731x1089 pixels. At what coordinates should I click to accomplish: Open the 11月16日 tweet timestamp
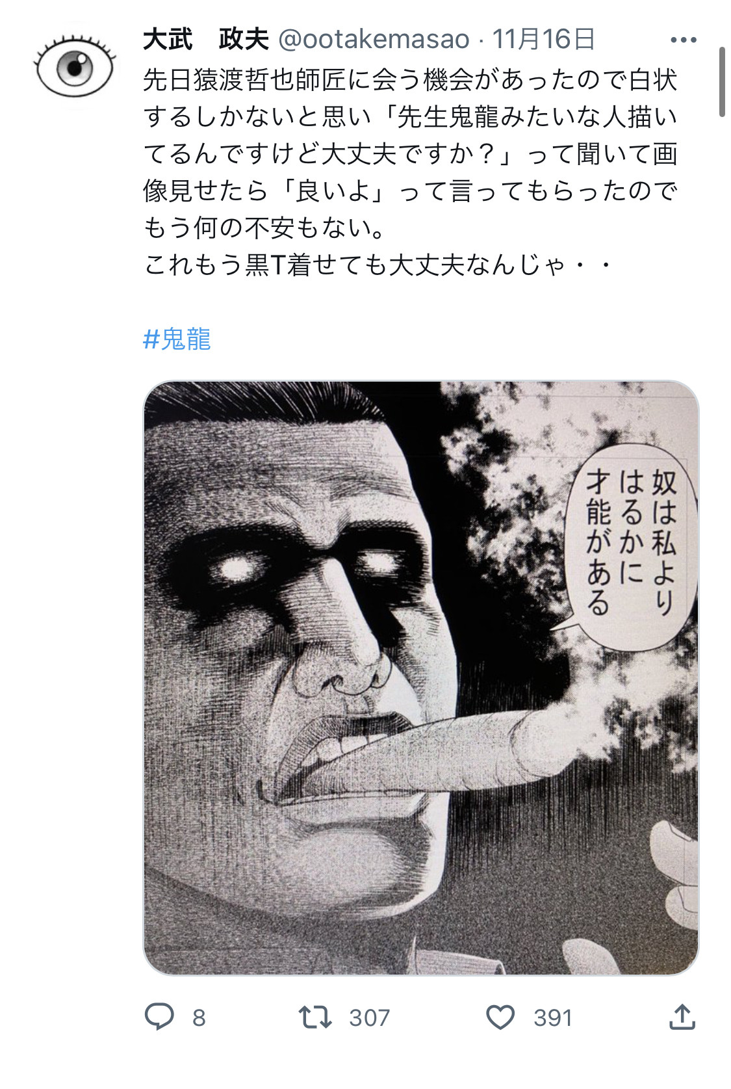tap(543, 40)
